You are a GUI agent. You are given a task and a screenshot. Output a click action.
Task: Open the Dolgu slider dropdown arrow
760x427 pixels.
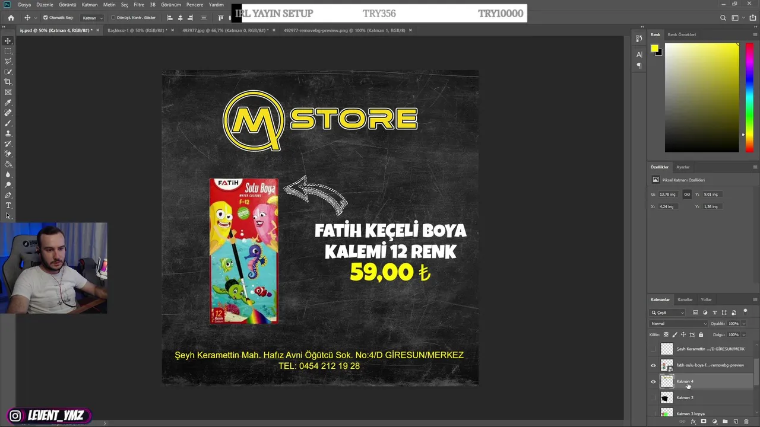[743, 334]
